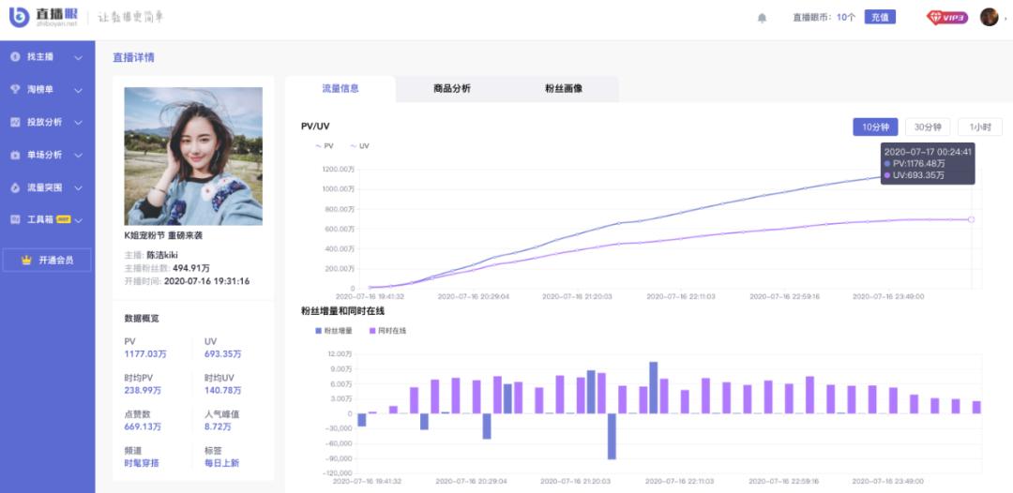
Task: Open the notification bell
Action: point(762,18)
